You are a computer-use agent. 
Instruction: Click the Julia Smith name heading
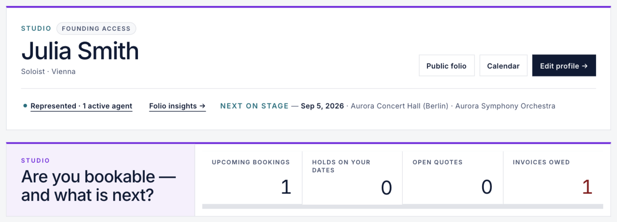coord(80,51)
